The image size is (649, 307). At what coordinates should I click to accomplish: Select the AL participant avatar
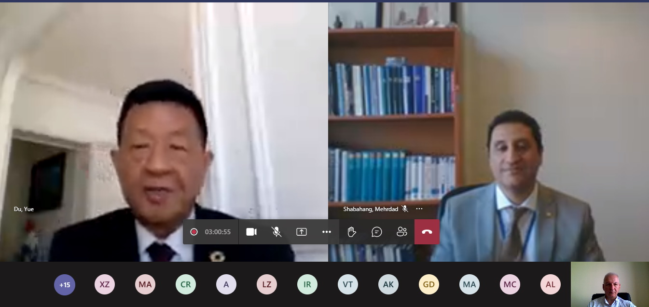click(x=551, y=284)
